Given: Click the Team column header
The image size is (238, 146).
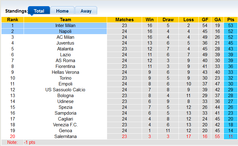Looking at the screenshot, I should [x=65, y=20].
